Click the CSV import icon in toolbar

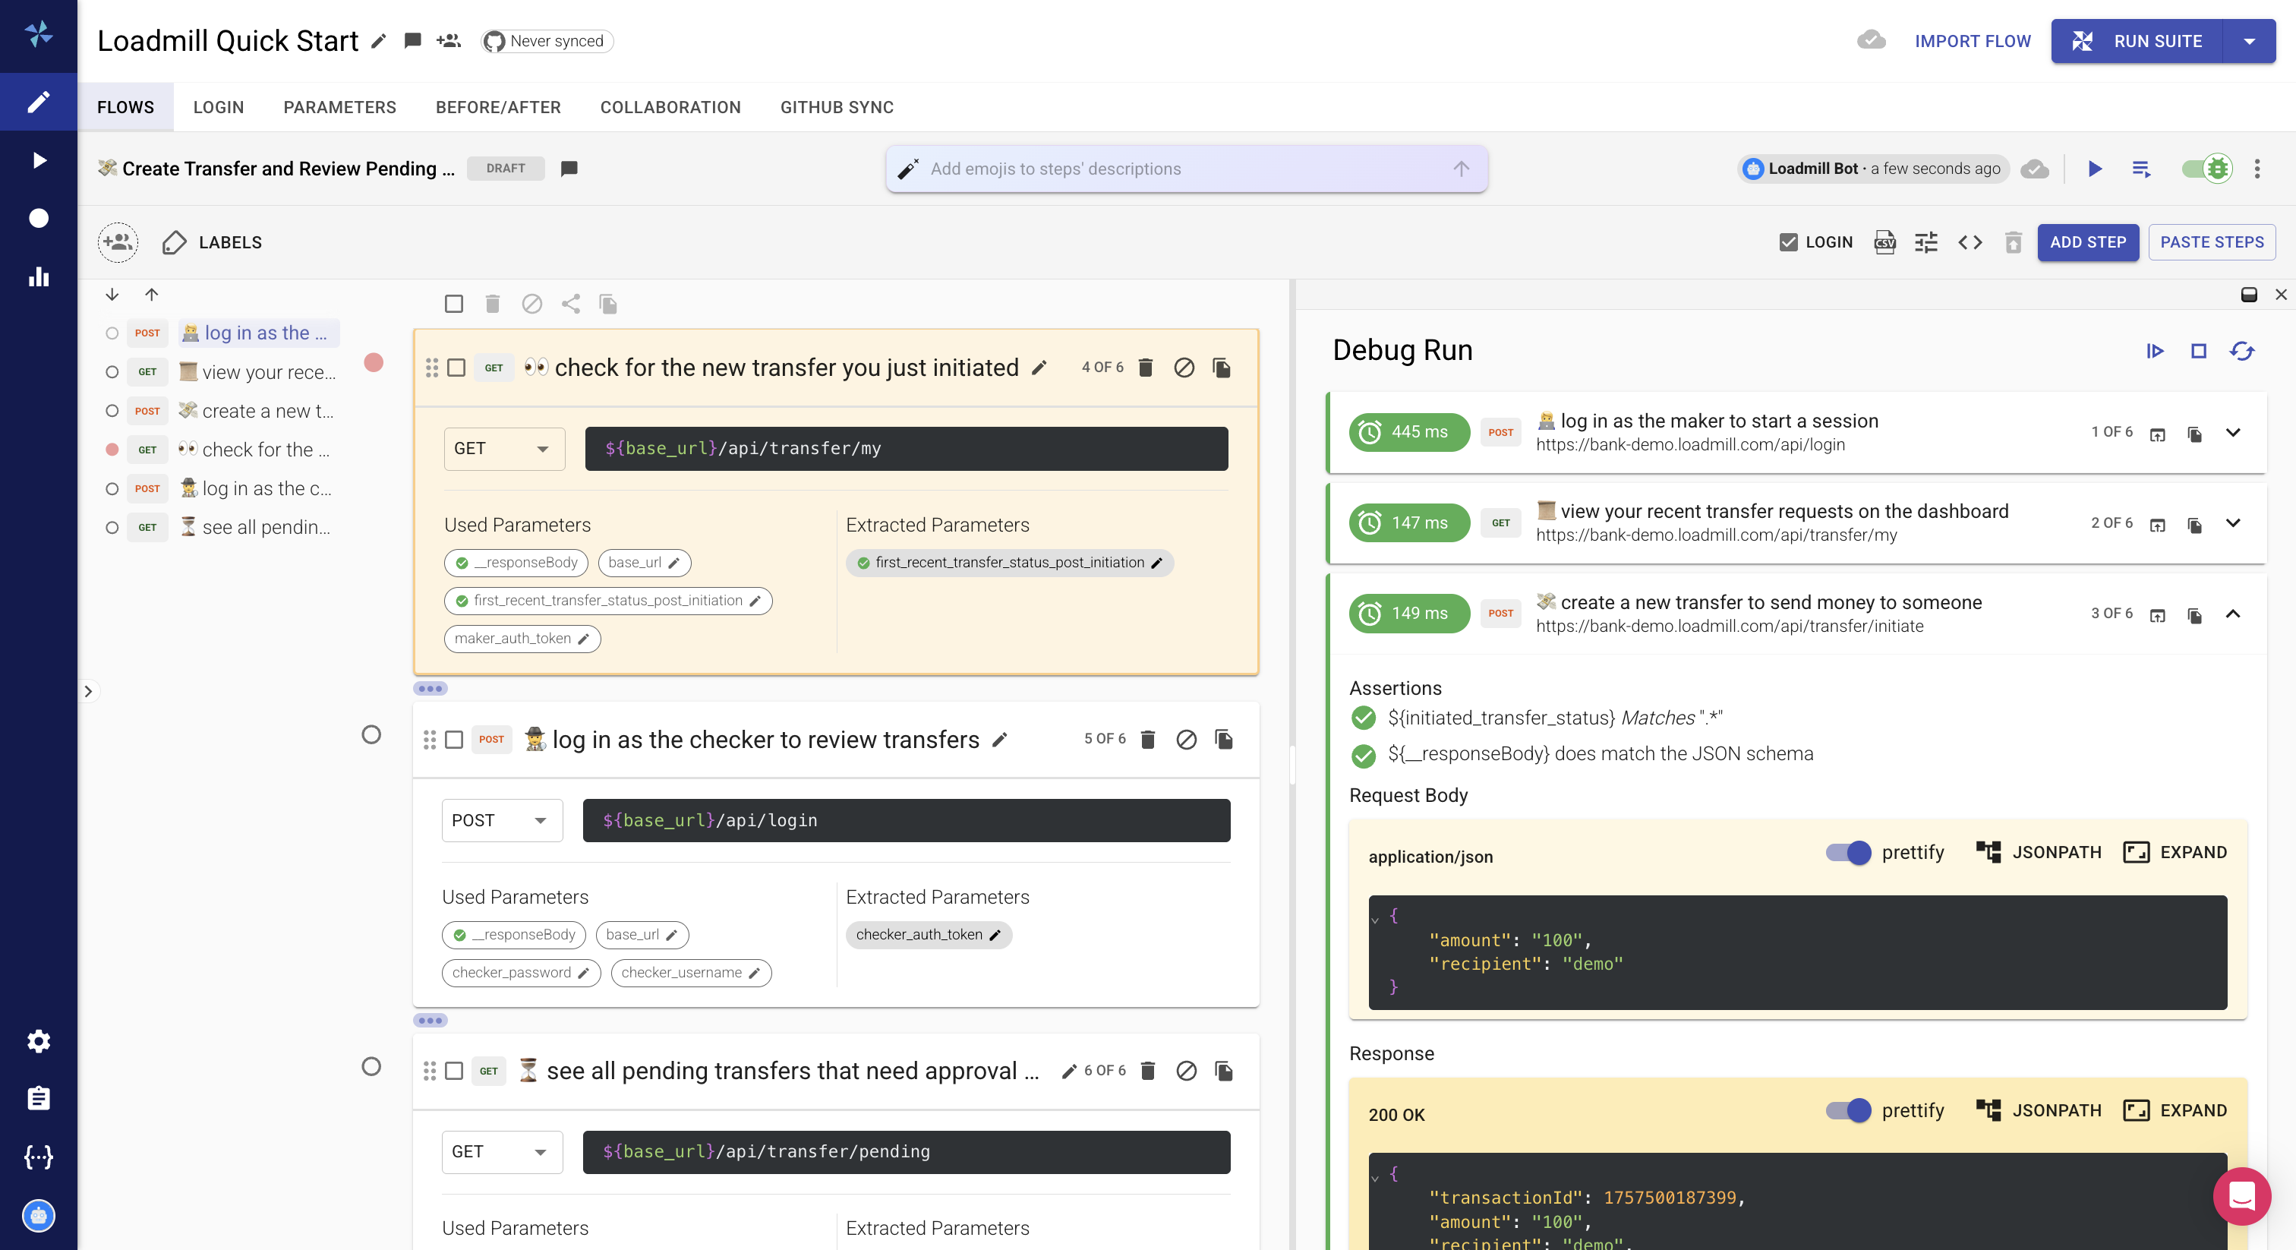[x=1884, y=241]
